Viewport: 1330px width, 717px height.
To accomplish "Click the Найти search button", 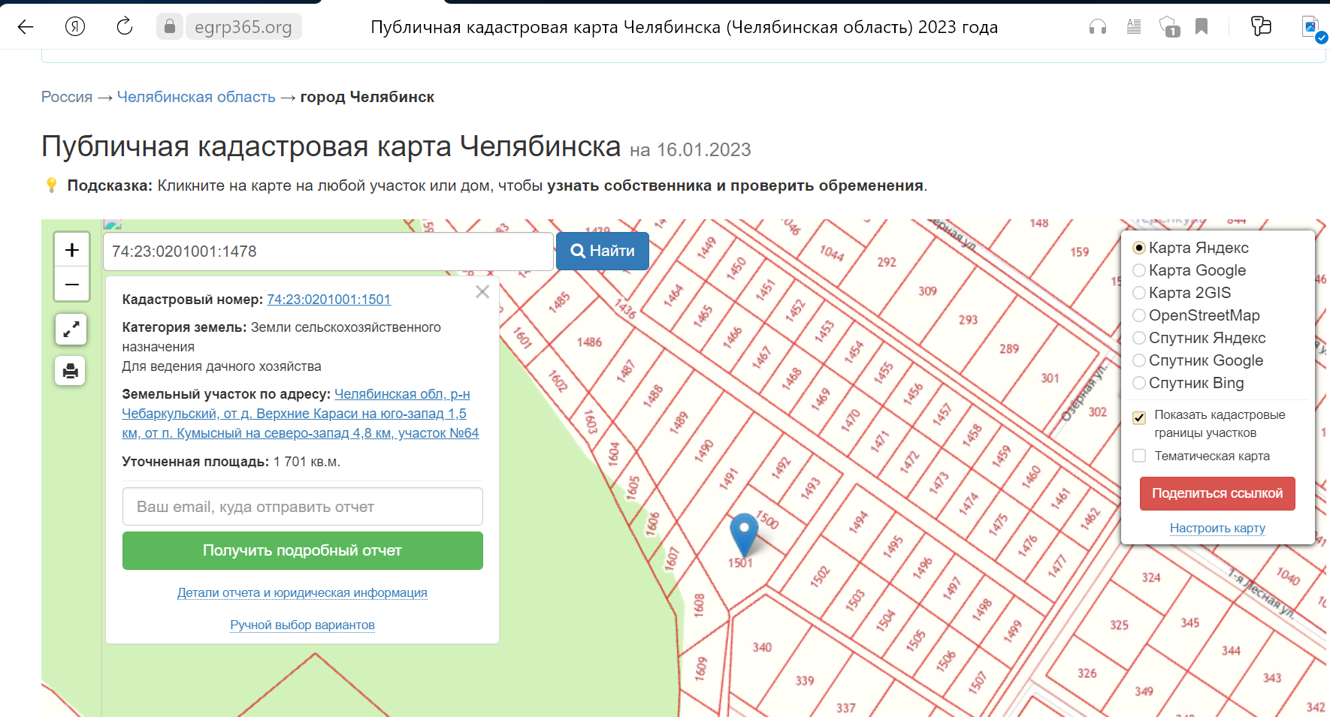I will click(603, 251).
